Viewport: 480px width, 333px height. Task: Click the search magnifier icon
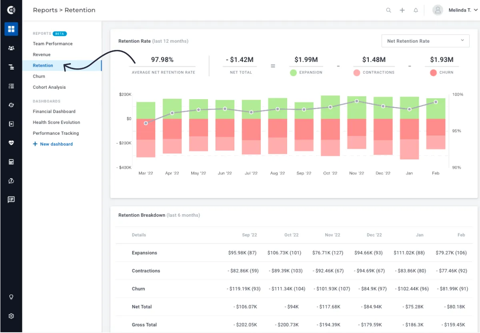point(388,10)
